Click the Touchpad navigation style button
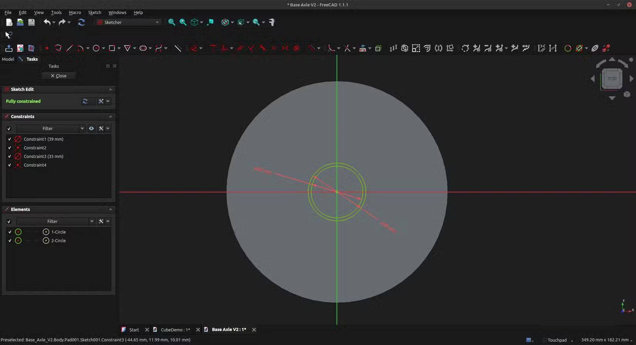Viewport: 636px width, 345px height. (x=557, y=340)
